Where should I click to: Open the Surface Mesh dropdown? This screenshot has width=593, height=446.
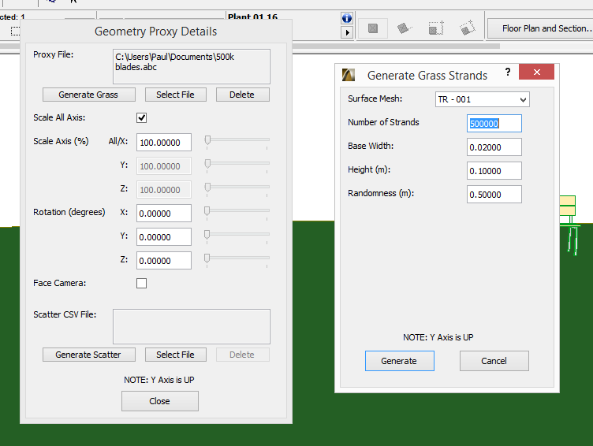coord(482,99)
